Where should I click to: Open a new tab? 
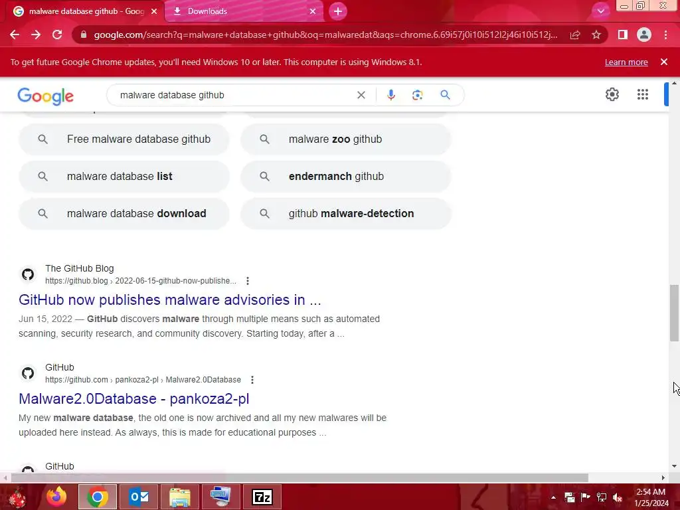[x=338, y=11]
